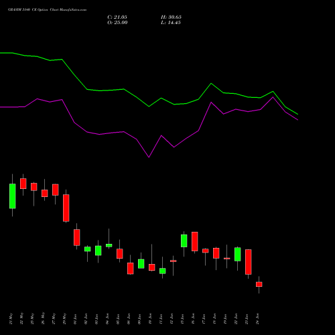Select the 11 Jun date label
Image resolution: width=335 pixels, height=335 pixels.
click(161, 319)
